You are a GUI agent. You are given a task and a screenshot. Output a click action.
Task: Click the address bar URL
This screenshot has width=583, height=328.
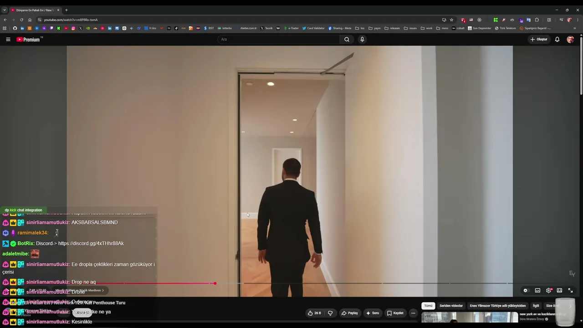pyautogui.click(x=71, y=20)
